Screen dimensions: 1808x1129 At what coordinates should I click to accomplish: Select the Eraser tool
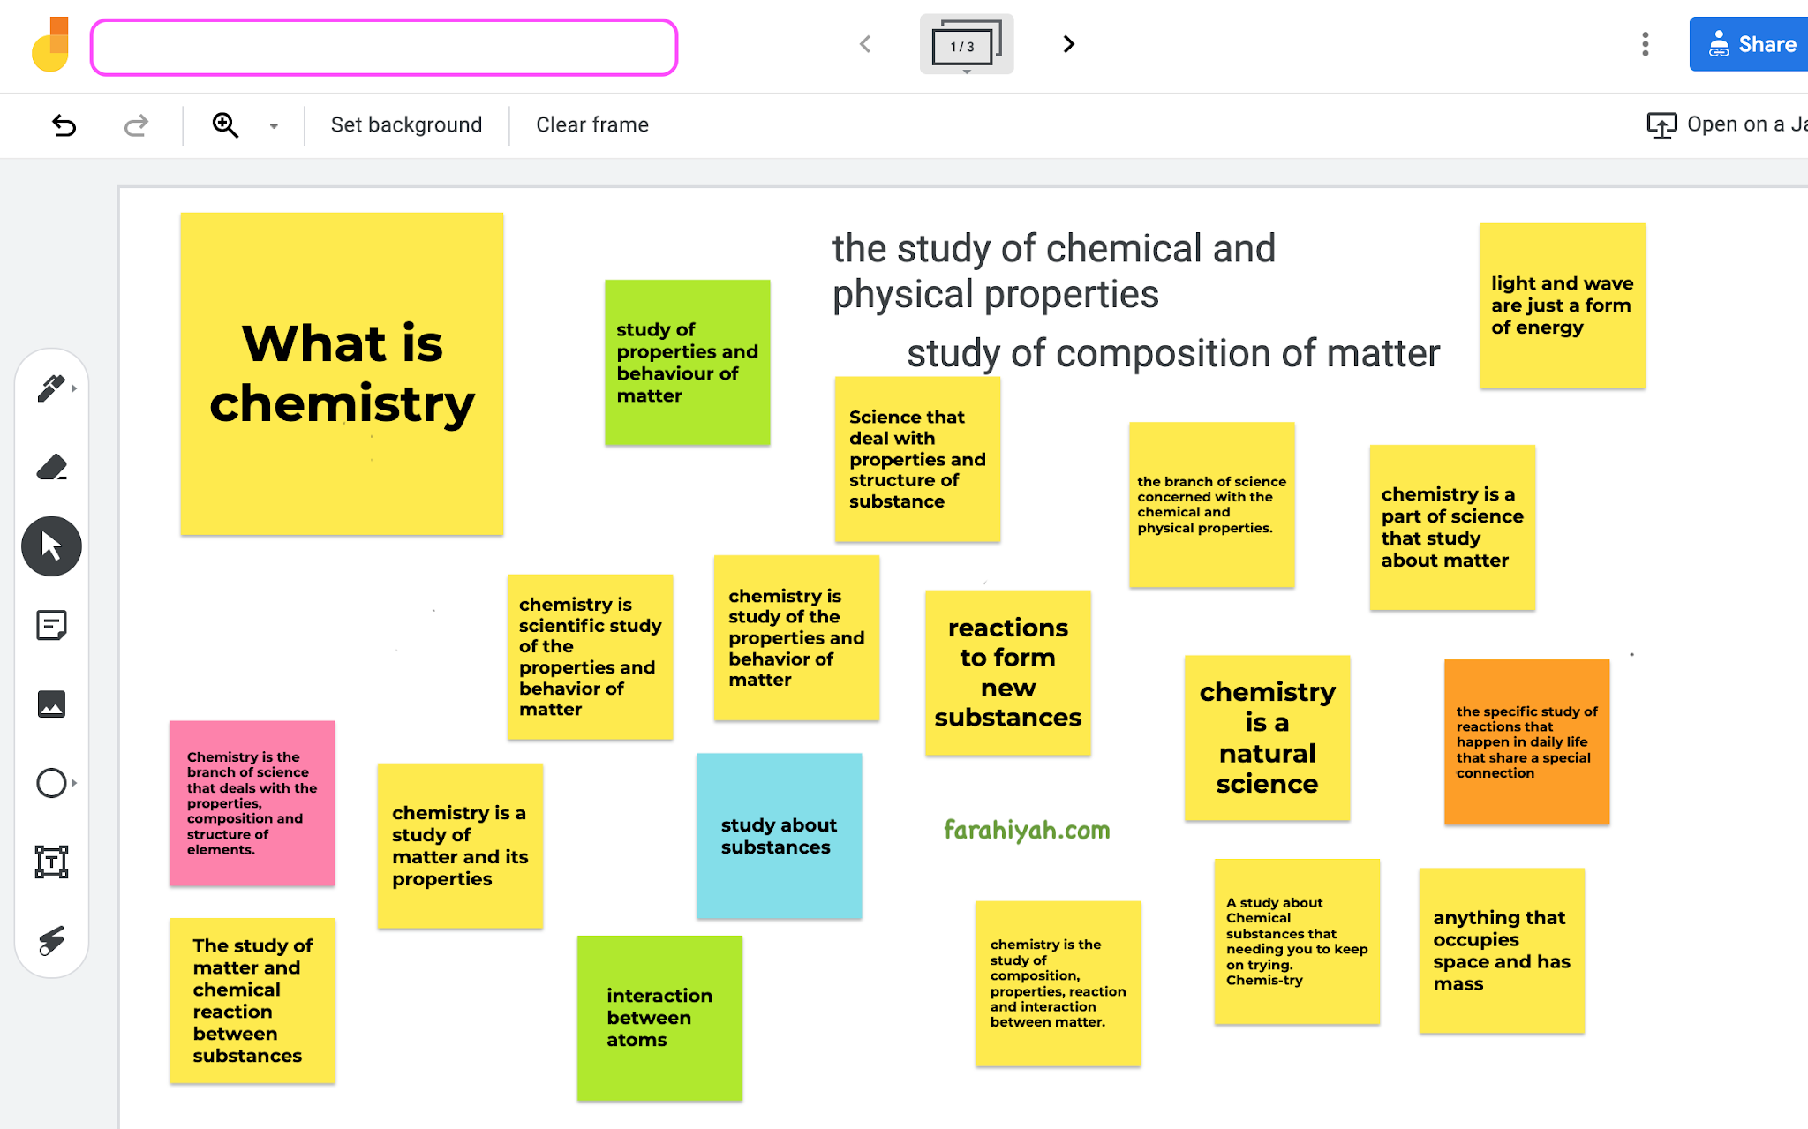(51, 467)
